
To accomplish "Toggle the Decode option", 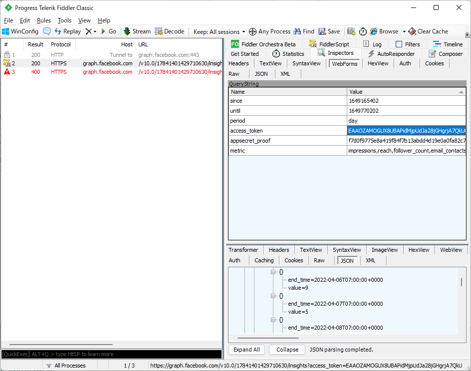I will pos(170,31).
